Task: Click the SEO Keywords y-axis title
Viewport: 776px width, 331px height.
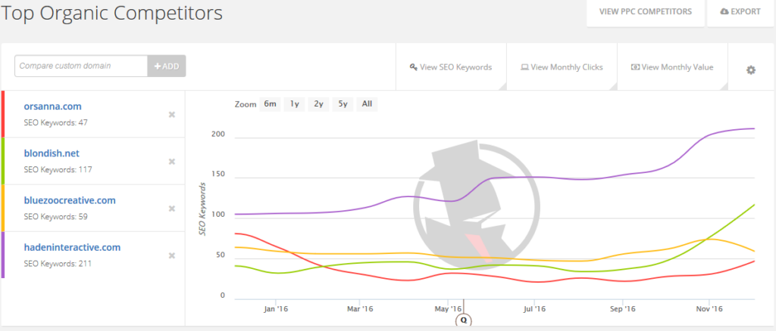Action: 202,209
